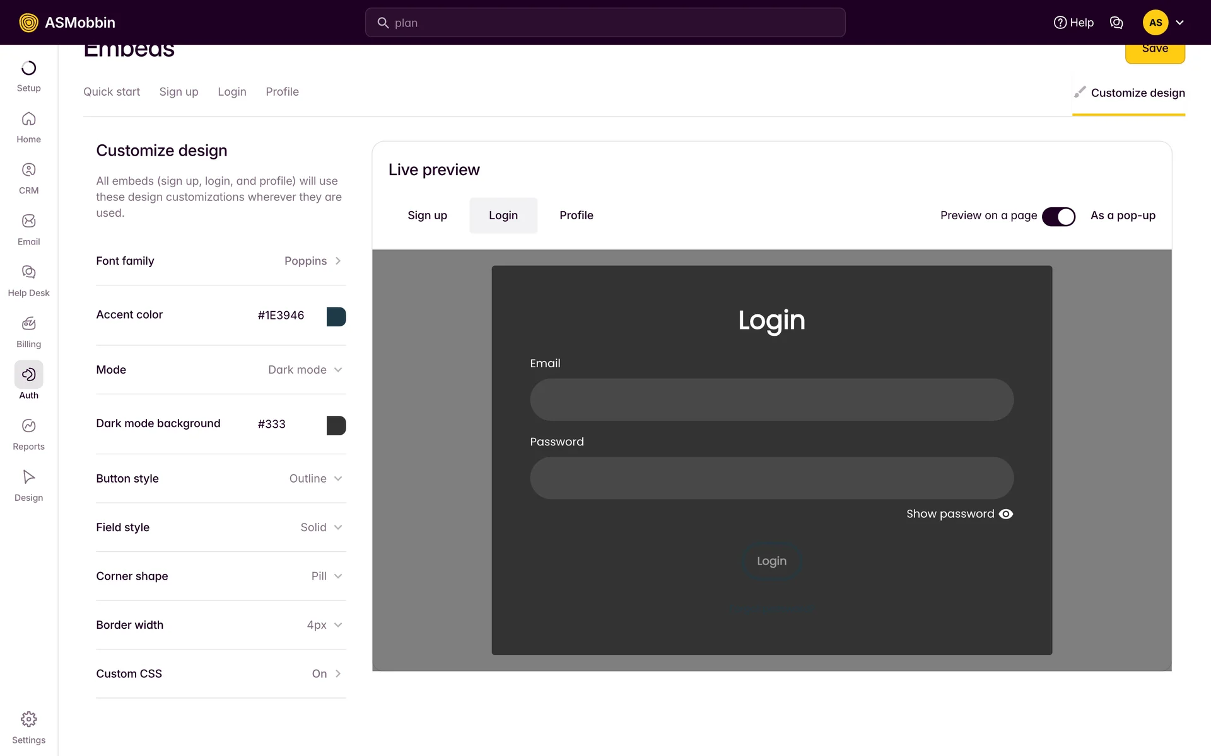Open the Billing section icon
Screen dimensions: 1211x756
point(28,324)
